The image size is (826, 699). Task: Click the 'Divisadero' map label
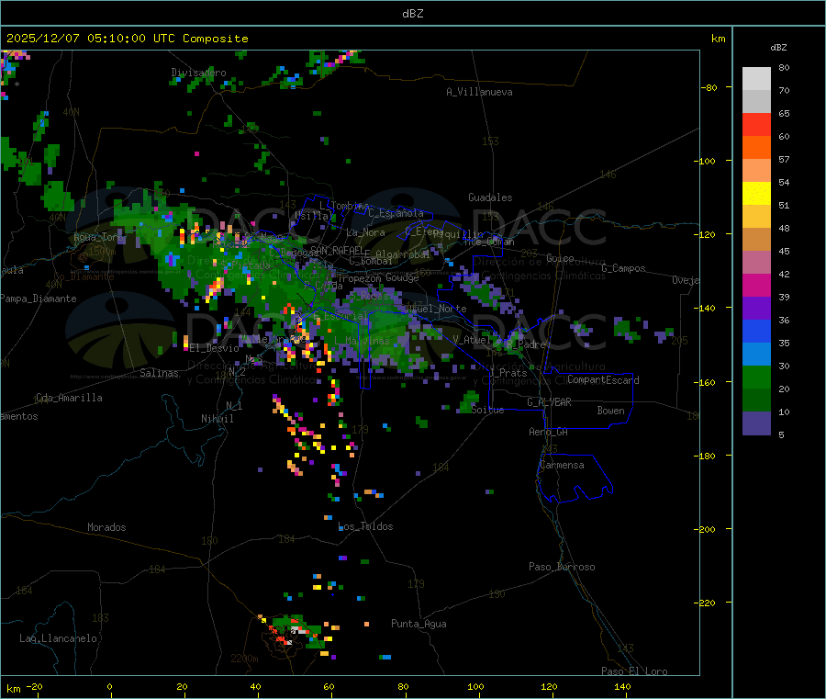pyautogui.click(x=198, y=73)
